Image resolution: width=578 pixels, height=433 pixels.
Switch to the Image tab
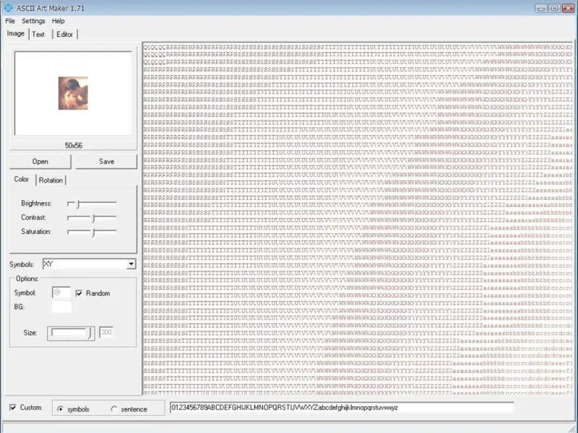pyautogui.click(x=15, y=33)
